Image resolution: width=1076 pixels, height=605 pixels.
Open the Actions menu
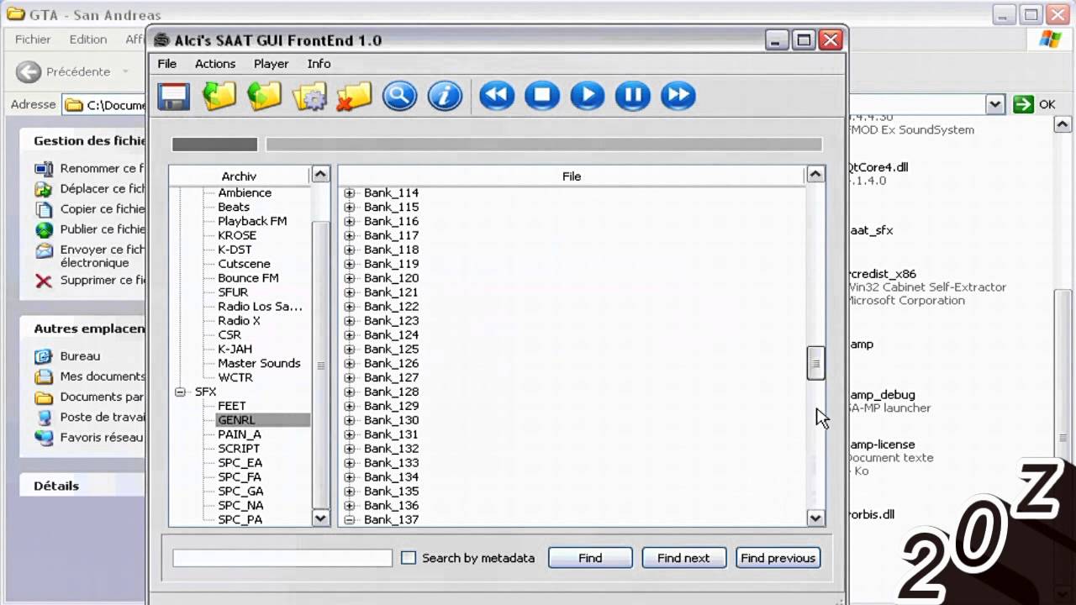click(215, 64)
